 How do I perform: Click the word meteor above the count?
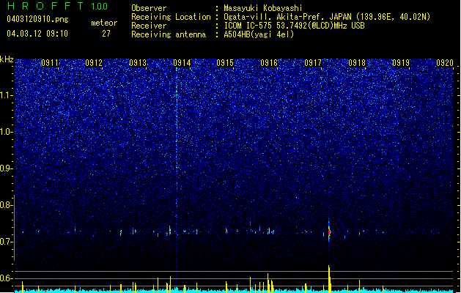pyautogui.click(x=104, y=23)
